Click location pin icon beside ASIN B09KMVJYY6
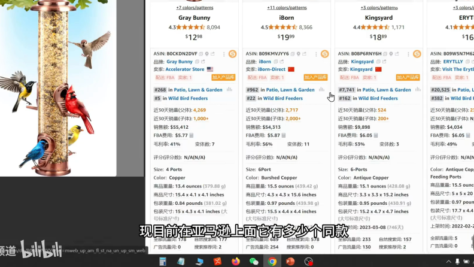Screen dimensions: 474x267 tap(299, 54)
